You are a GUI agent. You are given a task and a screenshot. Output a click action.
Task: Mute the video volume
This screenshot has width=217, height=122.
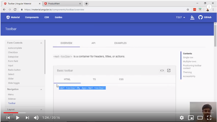[36, 118]
